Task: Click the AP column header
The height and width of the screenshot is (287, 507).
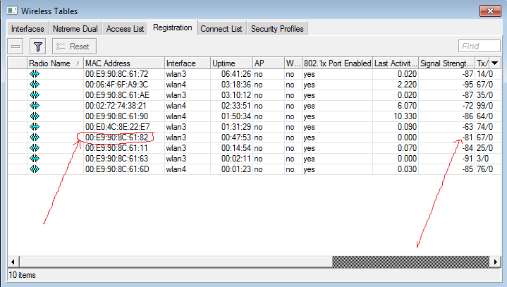Action: (x=269, y=63)
